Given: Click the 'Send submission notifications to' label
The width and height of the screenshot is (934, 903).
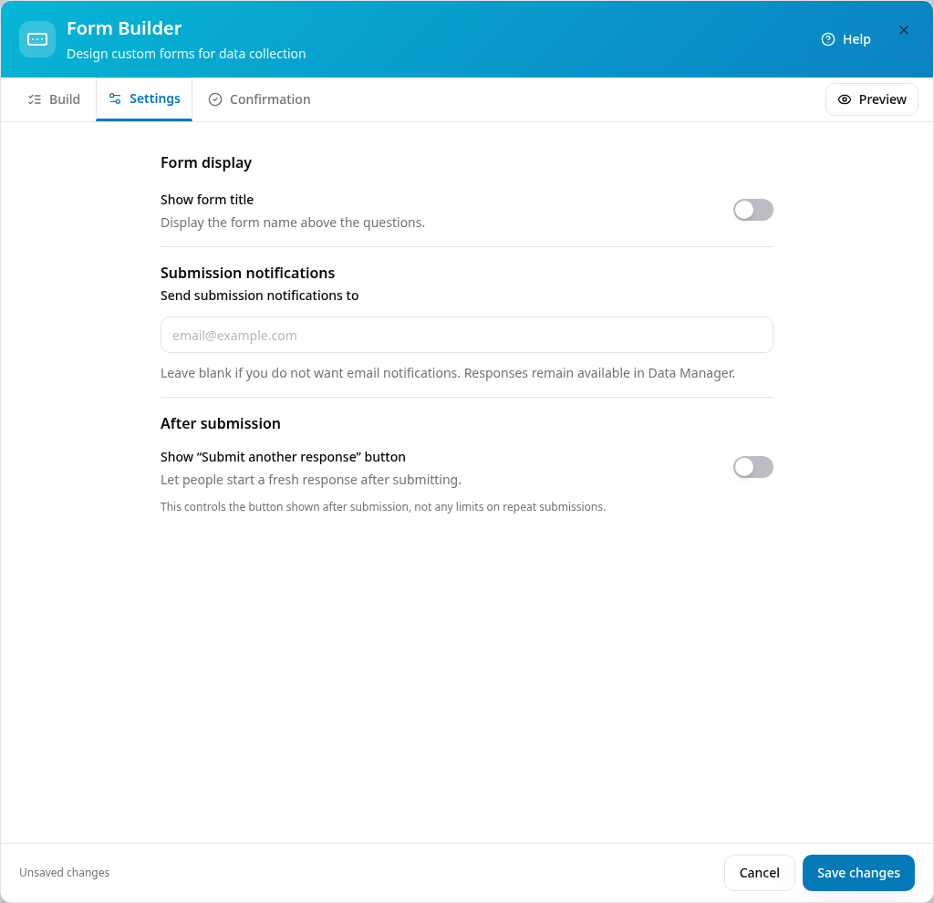Looking at the screenshot, I should pos(260,296).
